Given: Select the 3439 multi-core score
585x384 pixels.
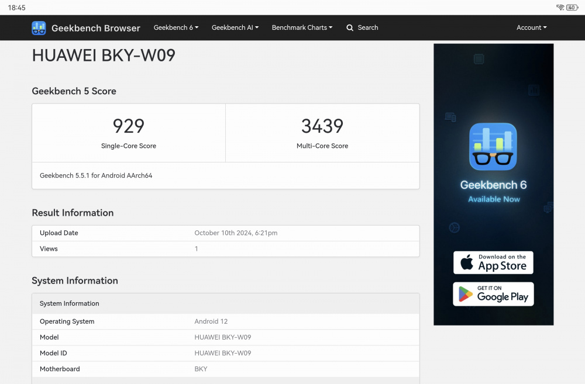Looking at the screenshot, I should click(x=322, y=126).
